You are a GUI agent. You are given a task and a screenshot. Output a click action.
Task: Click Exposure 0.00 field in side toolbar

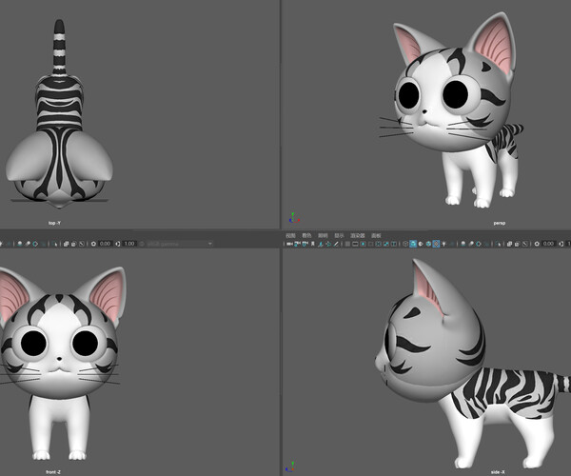(548, 244)
